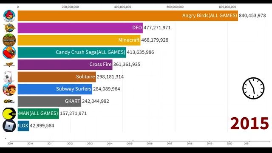Select the teal Candy Crush Saga bar
The width and height of the screenshot is (272, 153).
coord(72,52)
